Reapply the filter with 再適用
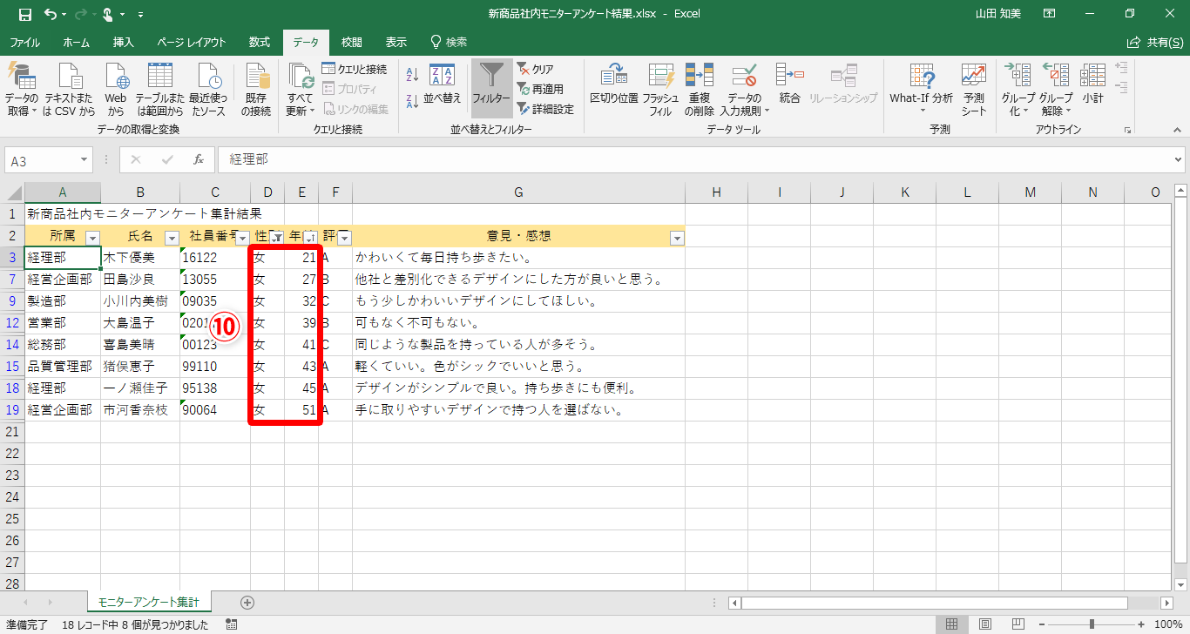The height and width of the screenshot is (634, 1190). tap(540, 89)
